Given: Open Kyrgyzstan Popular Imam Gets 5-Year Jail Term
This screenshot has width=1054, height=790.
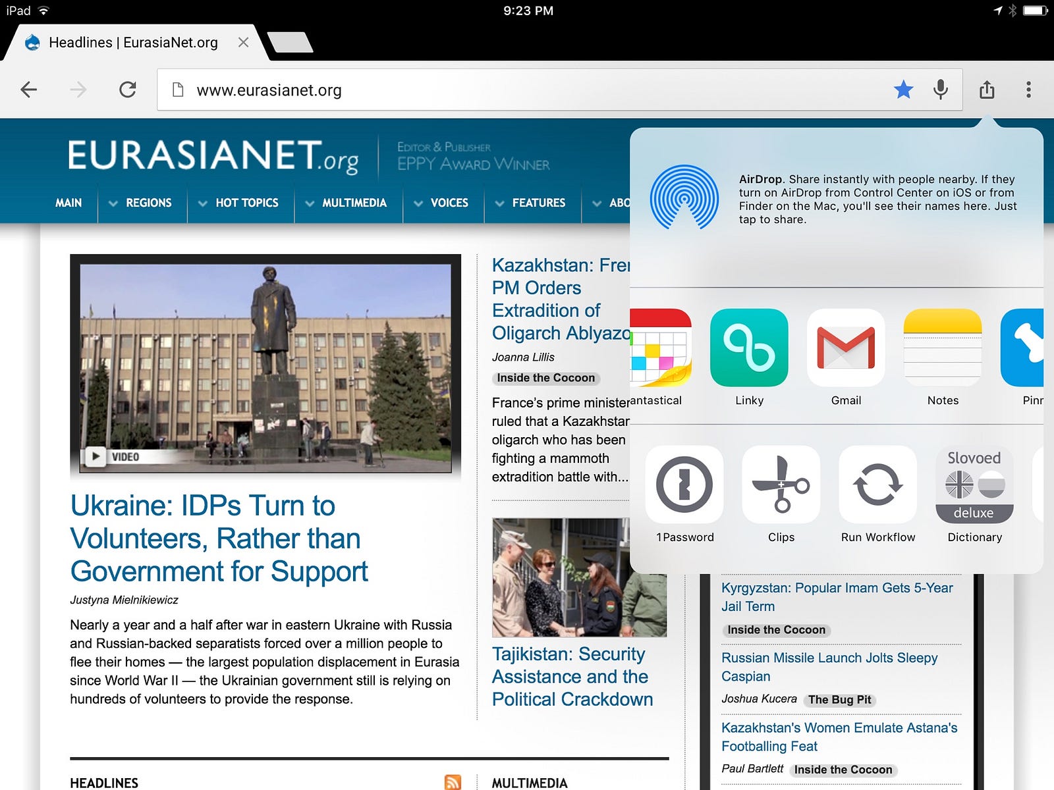Looking at the screenshot, I should coord(837,597).
